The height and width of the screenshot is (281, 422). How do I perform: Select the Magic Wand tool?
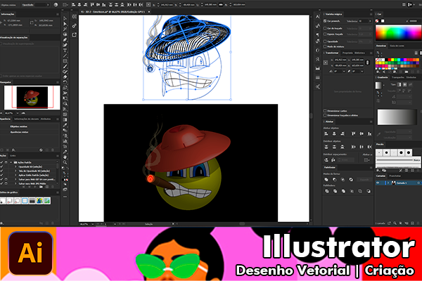coord(65,29)
